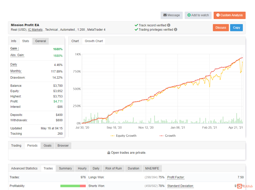
Task: Click the blue Copy button
Action: pos(236,28)
